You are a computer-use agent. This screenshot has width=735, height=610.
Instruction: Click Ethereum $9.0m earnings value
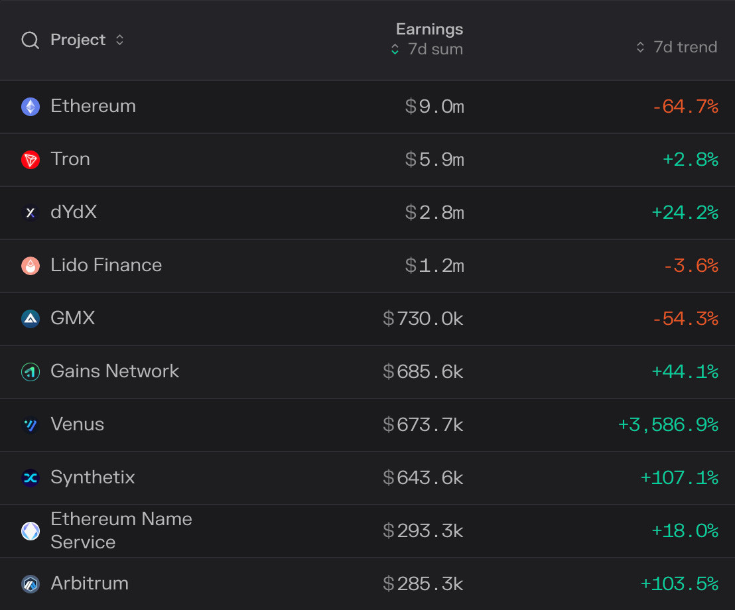click(434, 106)
